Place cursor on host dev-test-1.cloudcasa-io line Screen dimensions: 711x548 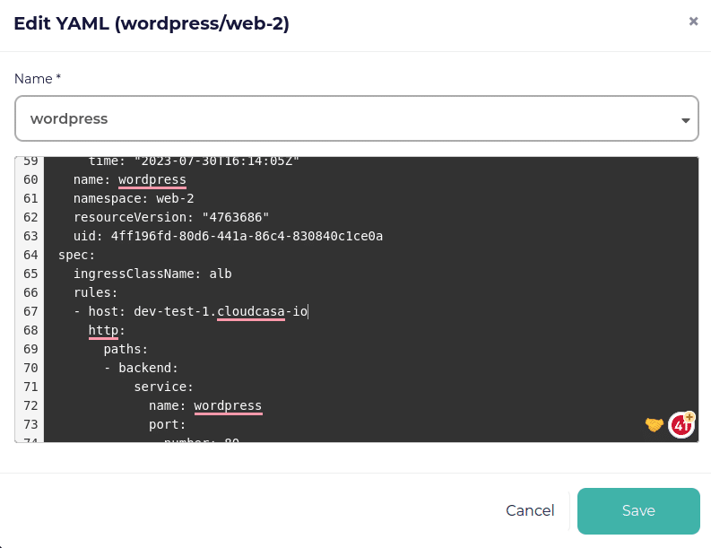pos(191,311)
